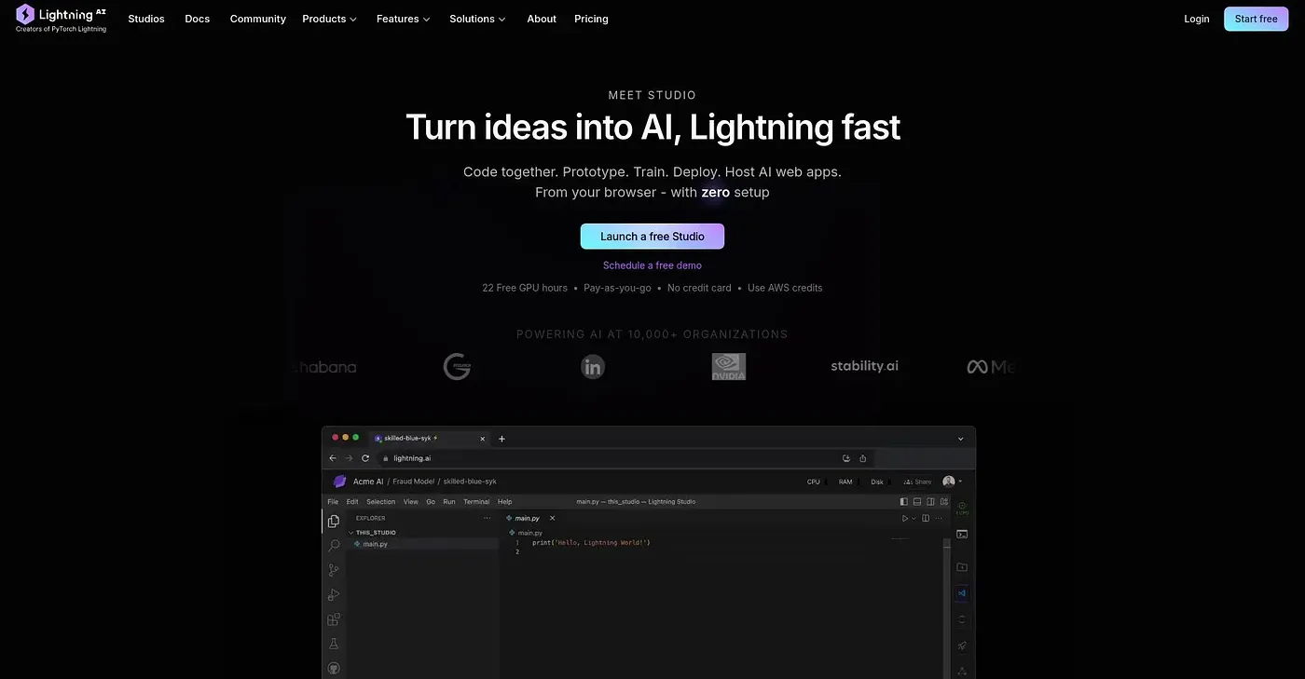
Task: Click Schedule a free demo link
Action: pyautogui.click(x=652, y=265)
